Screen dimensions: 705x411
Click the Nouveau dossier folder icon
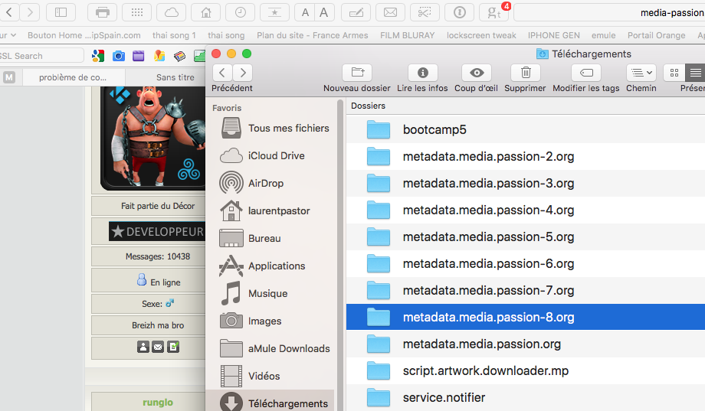pyautogui.click(x=356, y=73)
